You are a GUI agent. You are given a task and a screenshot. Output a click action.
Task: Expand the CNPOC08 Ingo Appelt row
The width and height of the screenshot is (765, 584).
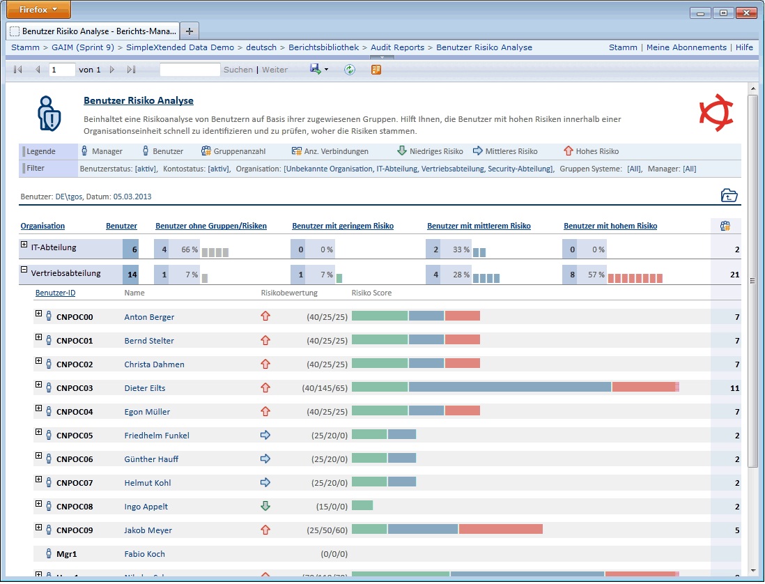38,503
